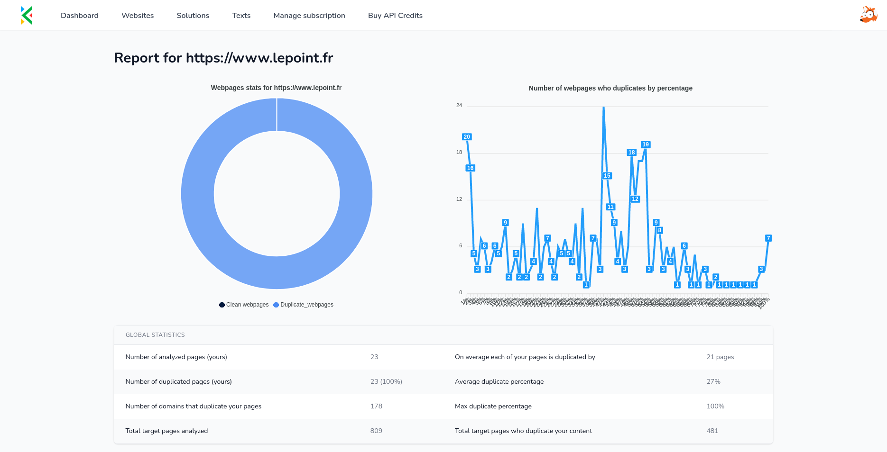Click On average each of your pages label
The width and height of the screenshot is (887, 452).
(x=525, y=357)
